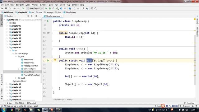Open the Database side tab

point(197,32)
